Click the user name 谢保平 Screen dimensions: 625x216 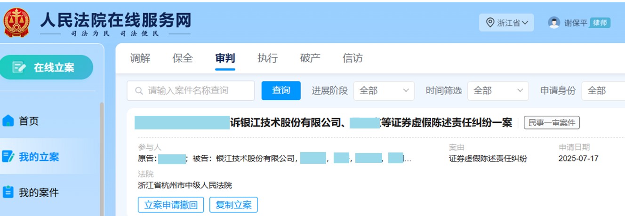pos(576,23)
